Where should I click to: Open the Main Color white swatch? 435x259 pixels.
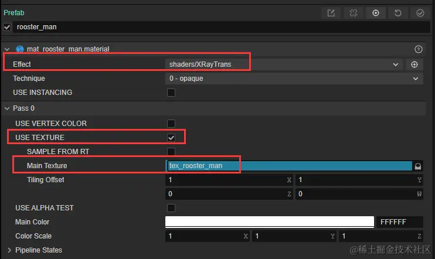pyautogui.click(x=269, y=222)
